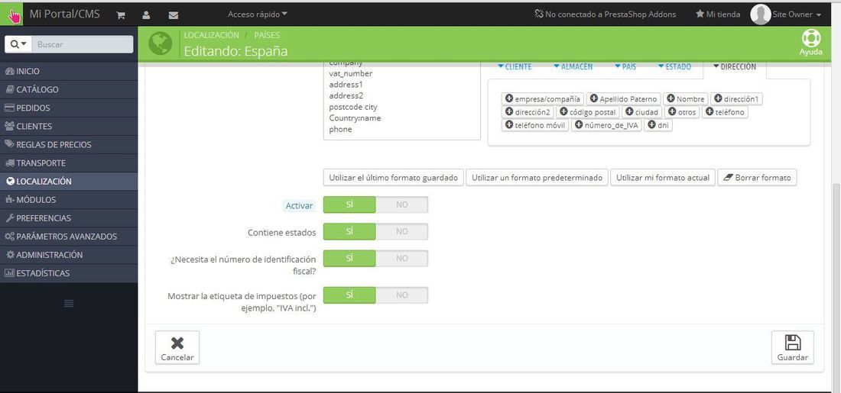Open the shopping cart icon in top bar
Screen dimensions: 841x393
(x=121, y=15)
